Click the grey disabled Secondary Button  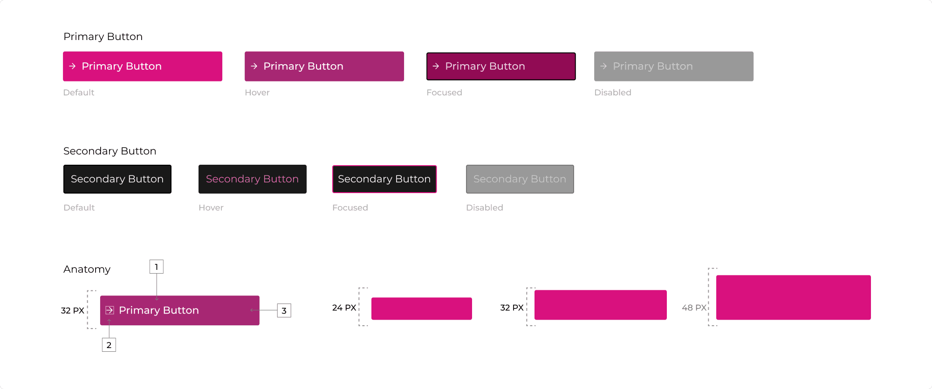pos(520,179)
